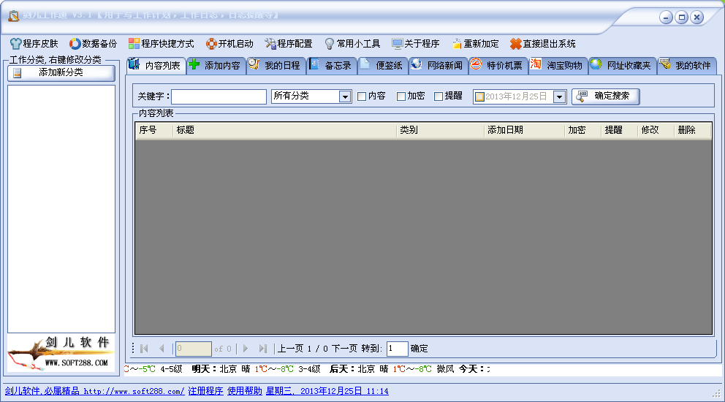Click the first-page navigation arrow
The width and height of the screenshot is (725, 402).
[144, 349]
